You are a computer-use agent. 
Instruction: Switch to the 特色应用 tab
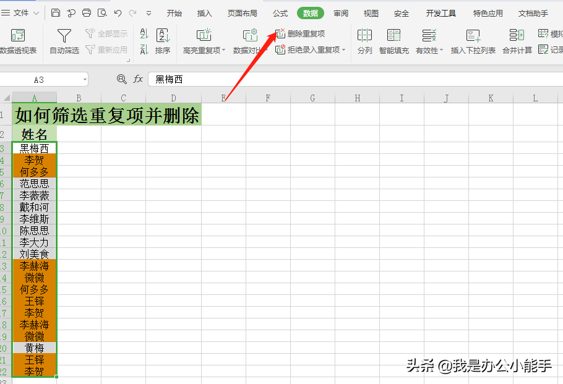(x=488, y=13)
